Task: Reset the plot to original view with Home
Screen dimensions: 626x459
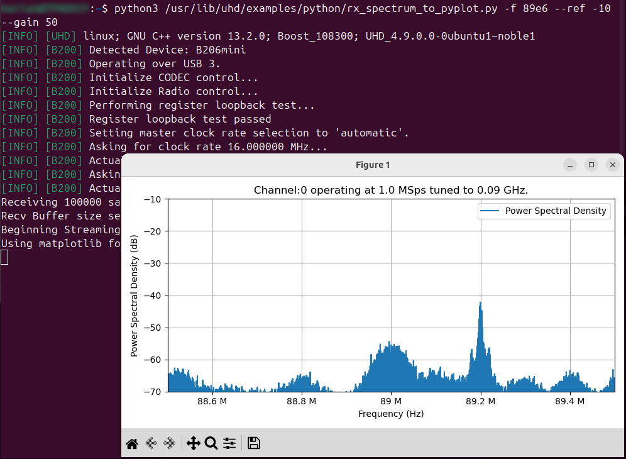Action: tap(132, 443)
